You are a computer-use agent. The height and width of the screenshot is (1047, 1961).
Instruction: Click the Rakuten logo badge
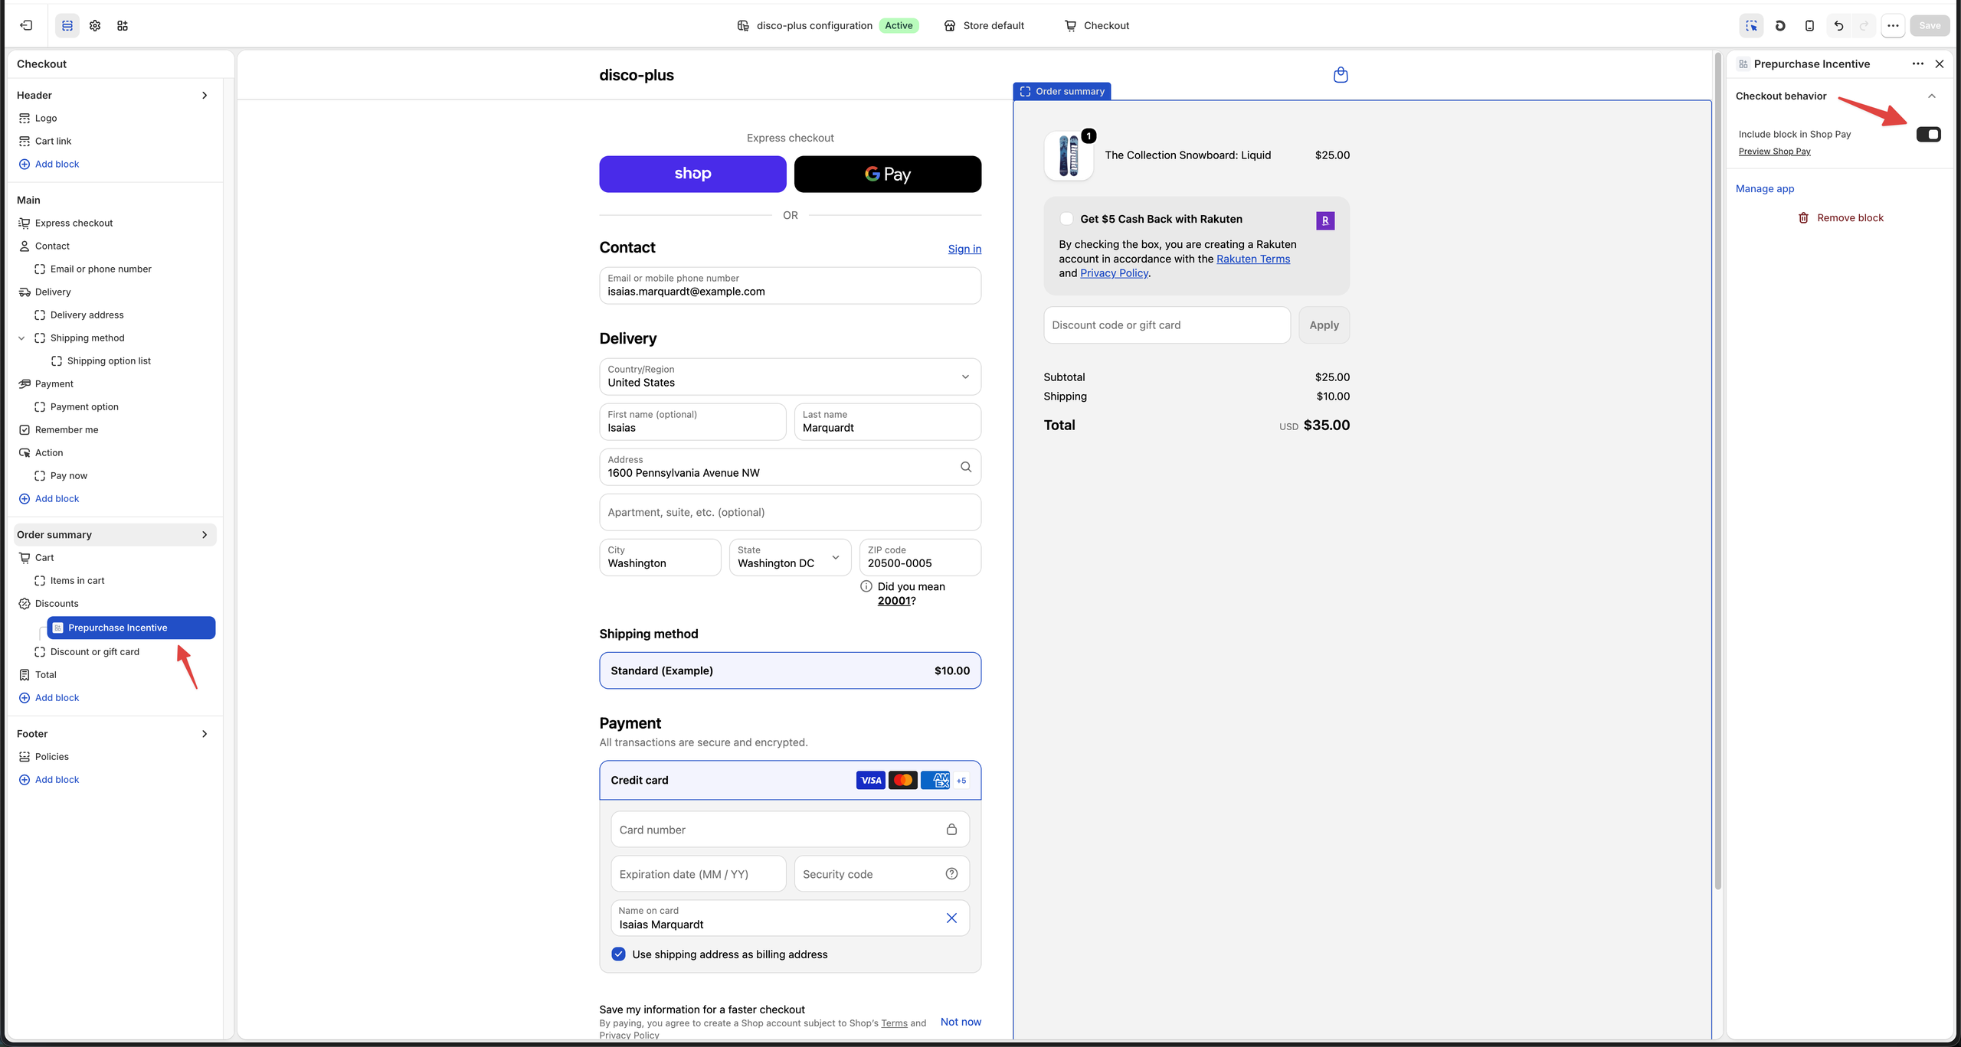[x=1325, y=220]
